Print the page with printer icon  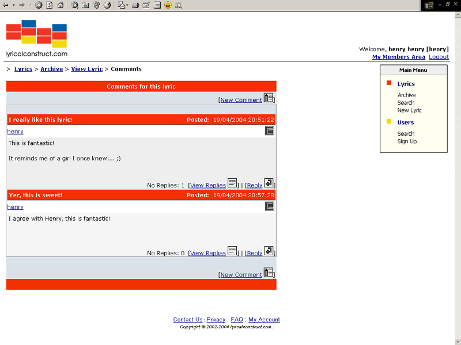(135, 5)
